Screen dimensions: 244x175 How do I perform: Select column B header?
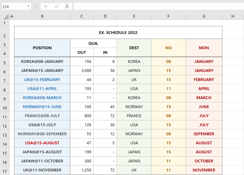[x=42, y=16]
